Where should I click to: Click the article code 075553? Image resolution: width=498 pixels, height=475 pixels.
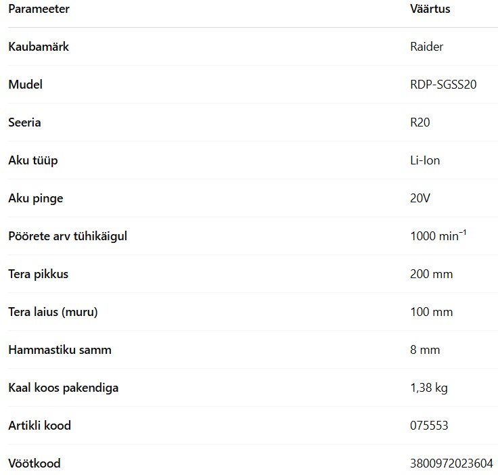pyautogui.click(x=429, y=426)
